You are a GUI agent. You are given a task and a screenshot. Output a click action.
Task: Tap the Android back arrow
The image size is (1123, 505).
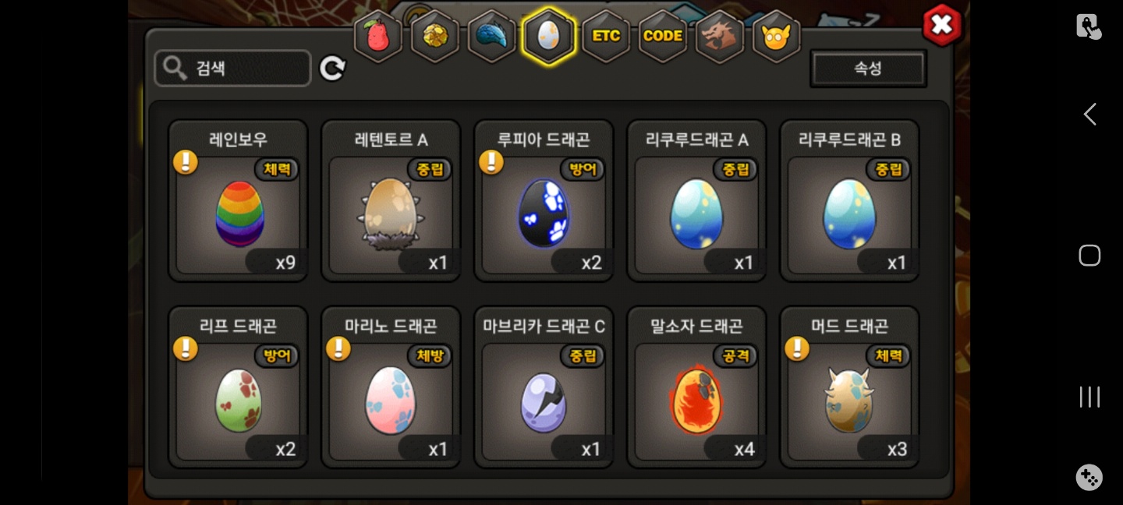pos(1089,115)
